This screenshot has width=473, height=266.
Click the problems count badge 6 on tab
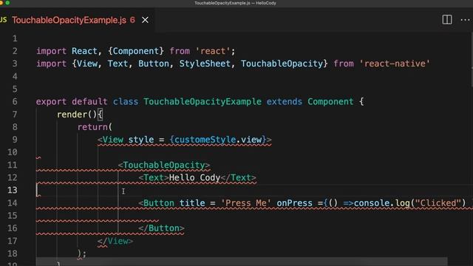(132, 20)
